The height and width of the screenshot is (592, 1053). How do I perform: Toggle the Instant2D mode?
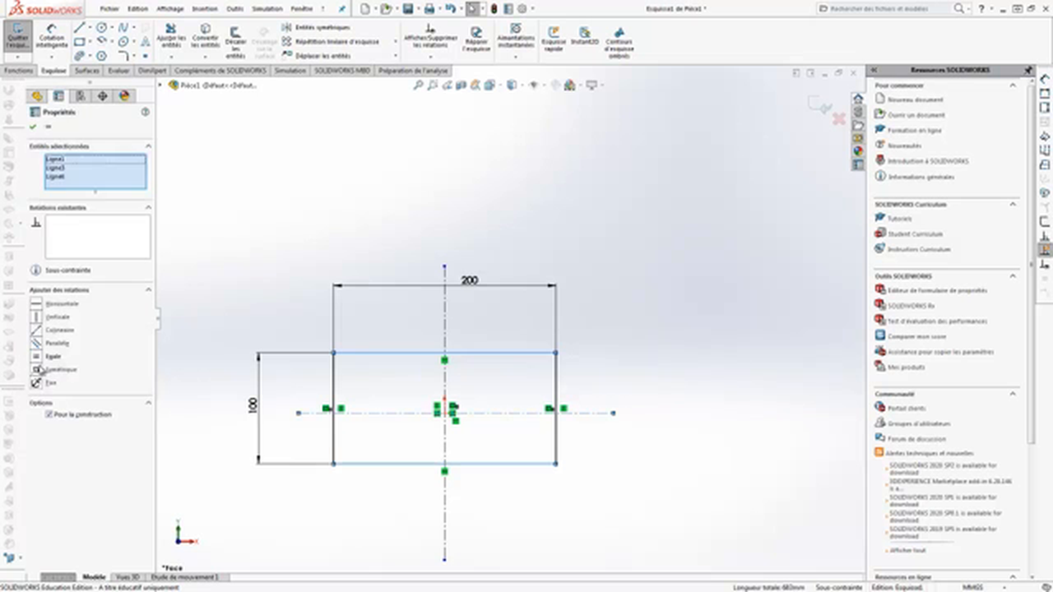[x=584, y=36]
